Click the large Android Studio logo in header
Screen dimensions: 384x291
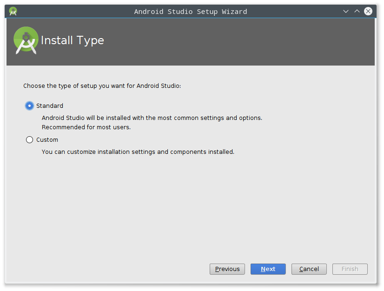click(26, 40)
